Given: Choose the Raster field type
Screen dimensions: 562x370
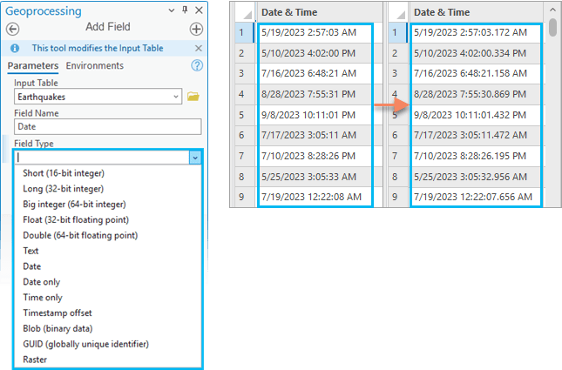Looking at the screenshot, I should [x=35, y=360].
